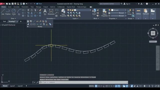Screen dimensions: 160x90
Task: Select the Fillet tool
Action: [x=35, y=13]
